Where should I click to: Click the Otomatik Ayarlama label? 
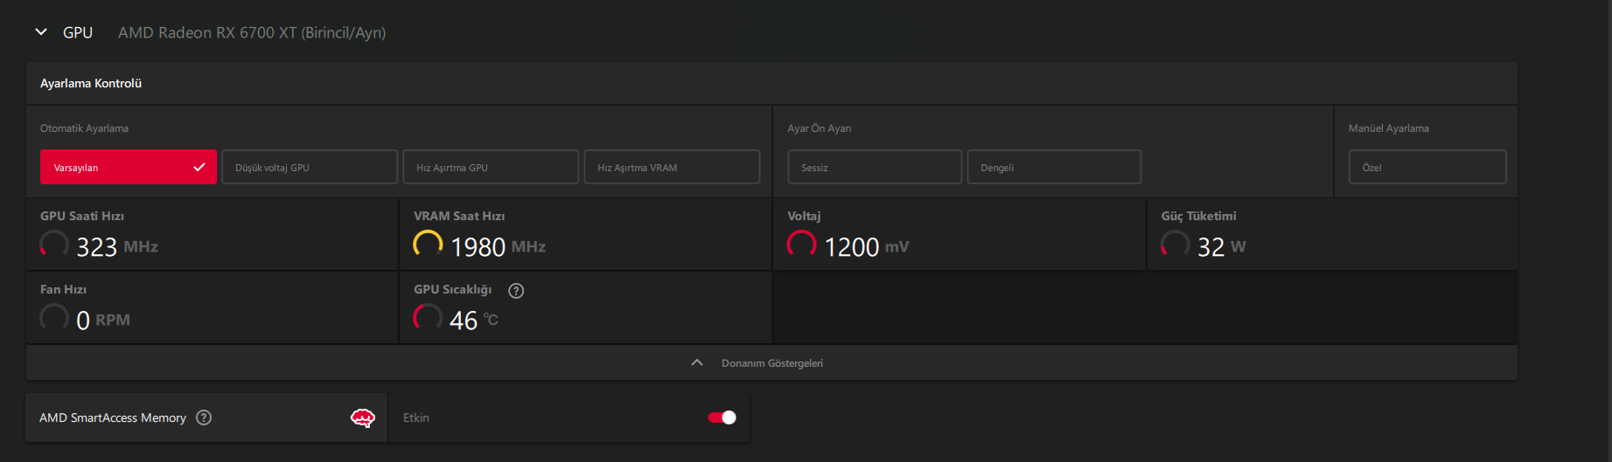pyautogui.click(x=84, y=128)
